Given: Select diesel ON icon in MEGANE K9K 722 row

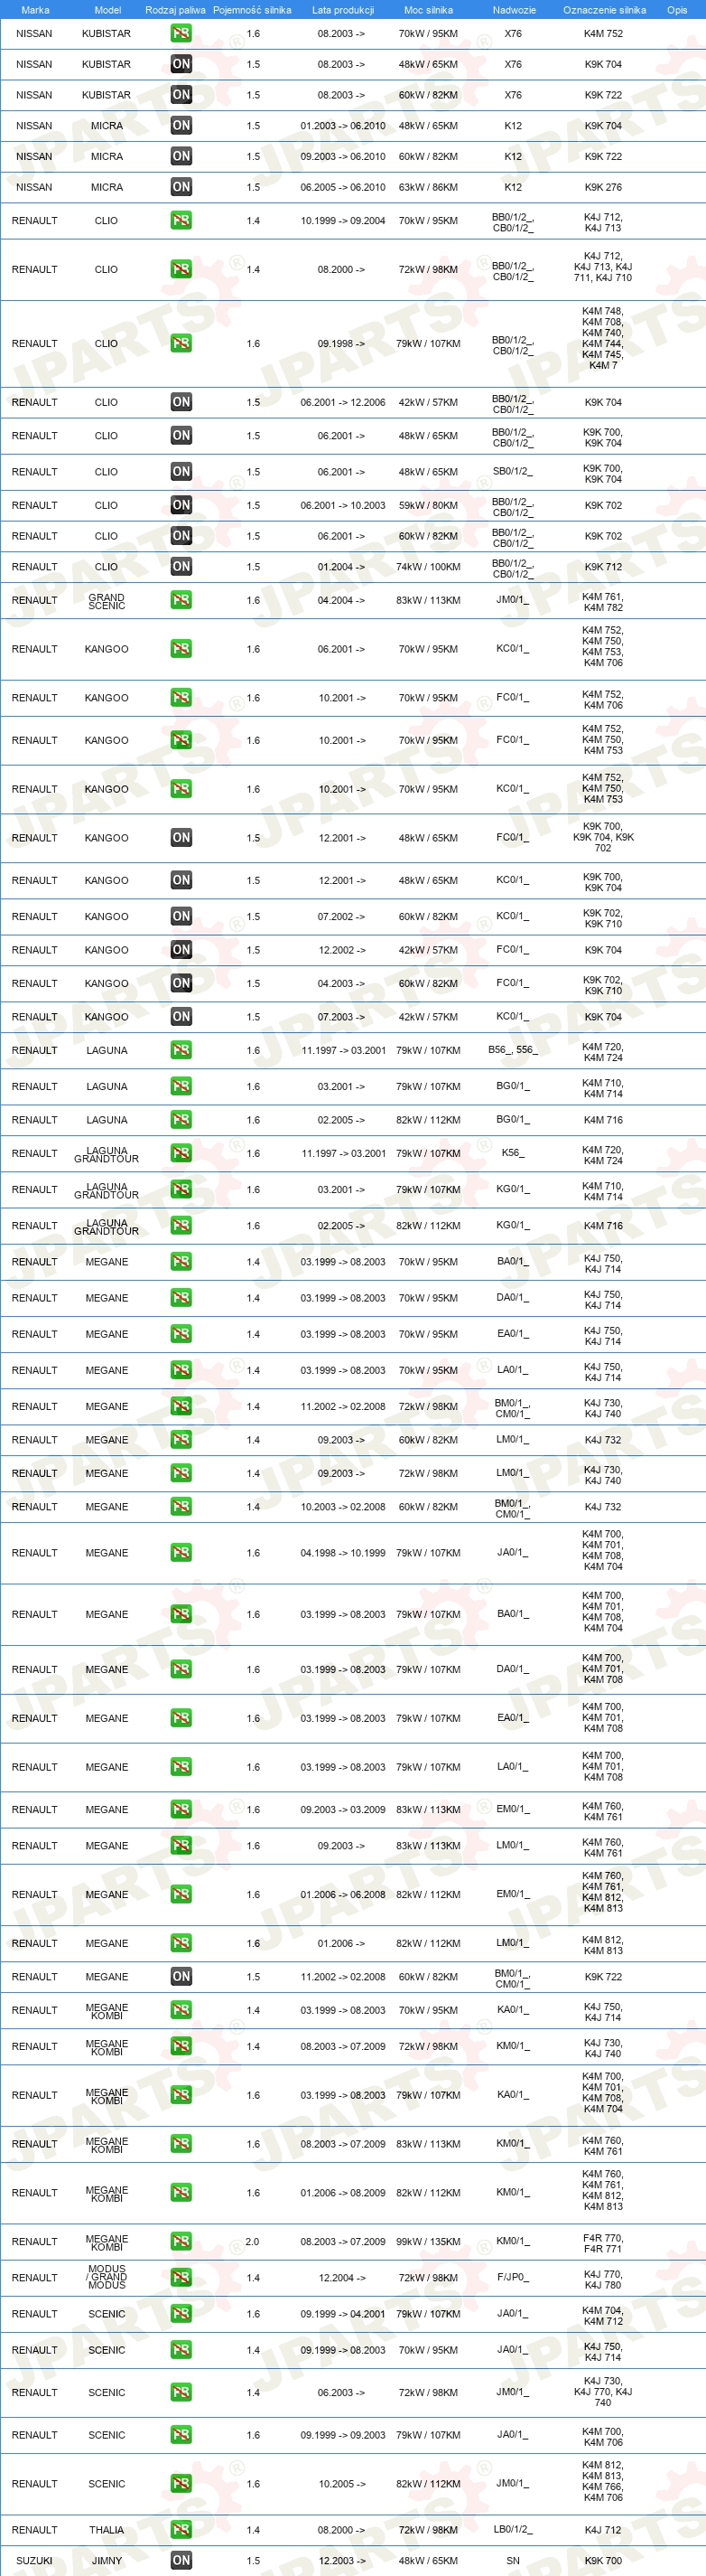Looking at the screenshot, I should tap(181, 1976).
